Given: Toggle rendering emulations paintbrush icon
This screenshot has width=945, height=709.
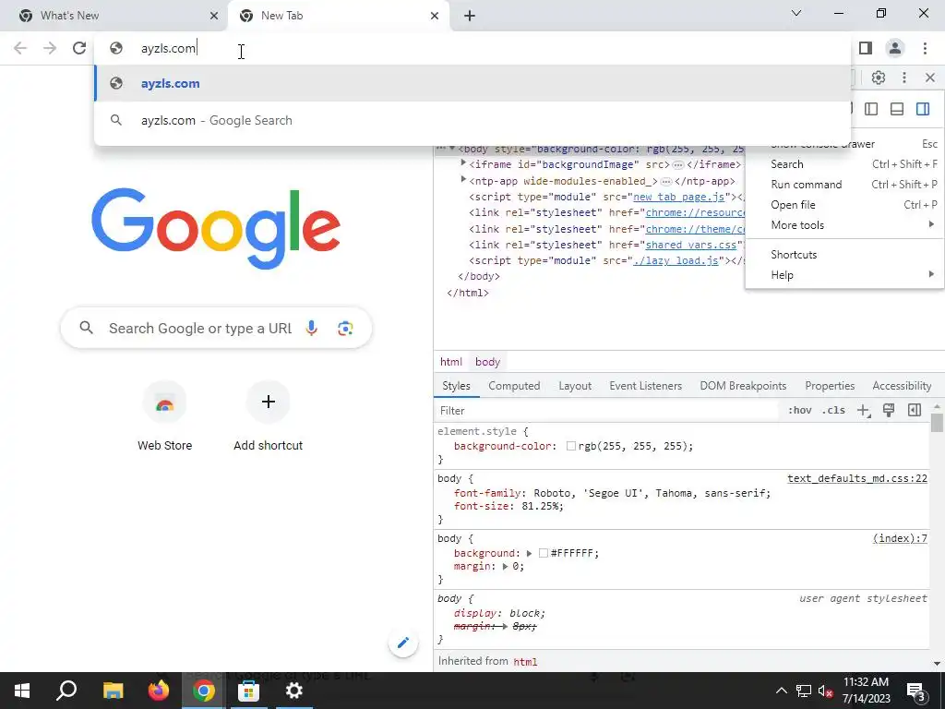Looking at the screenshot, I should click(x=889, y=411).
